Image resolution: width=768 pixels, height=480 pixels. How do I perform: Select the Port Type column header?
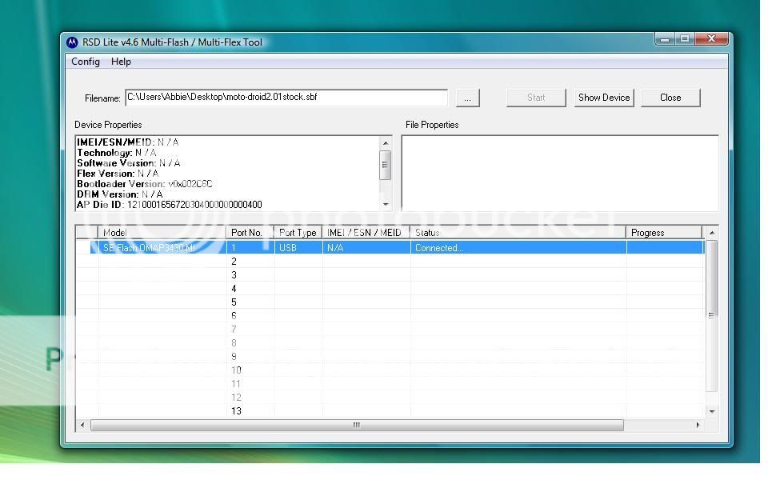[298, 233]
